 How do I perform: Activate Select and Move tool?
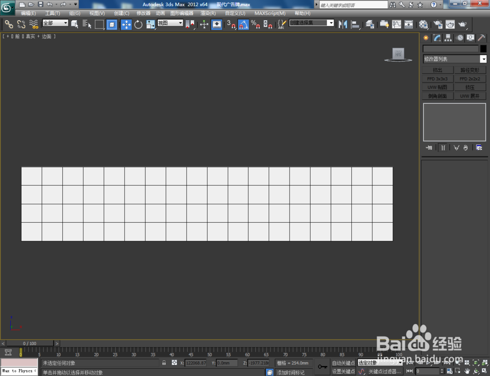(x=126, y=24)
